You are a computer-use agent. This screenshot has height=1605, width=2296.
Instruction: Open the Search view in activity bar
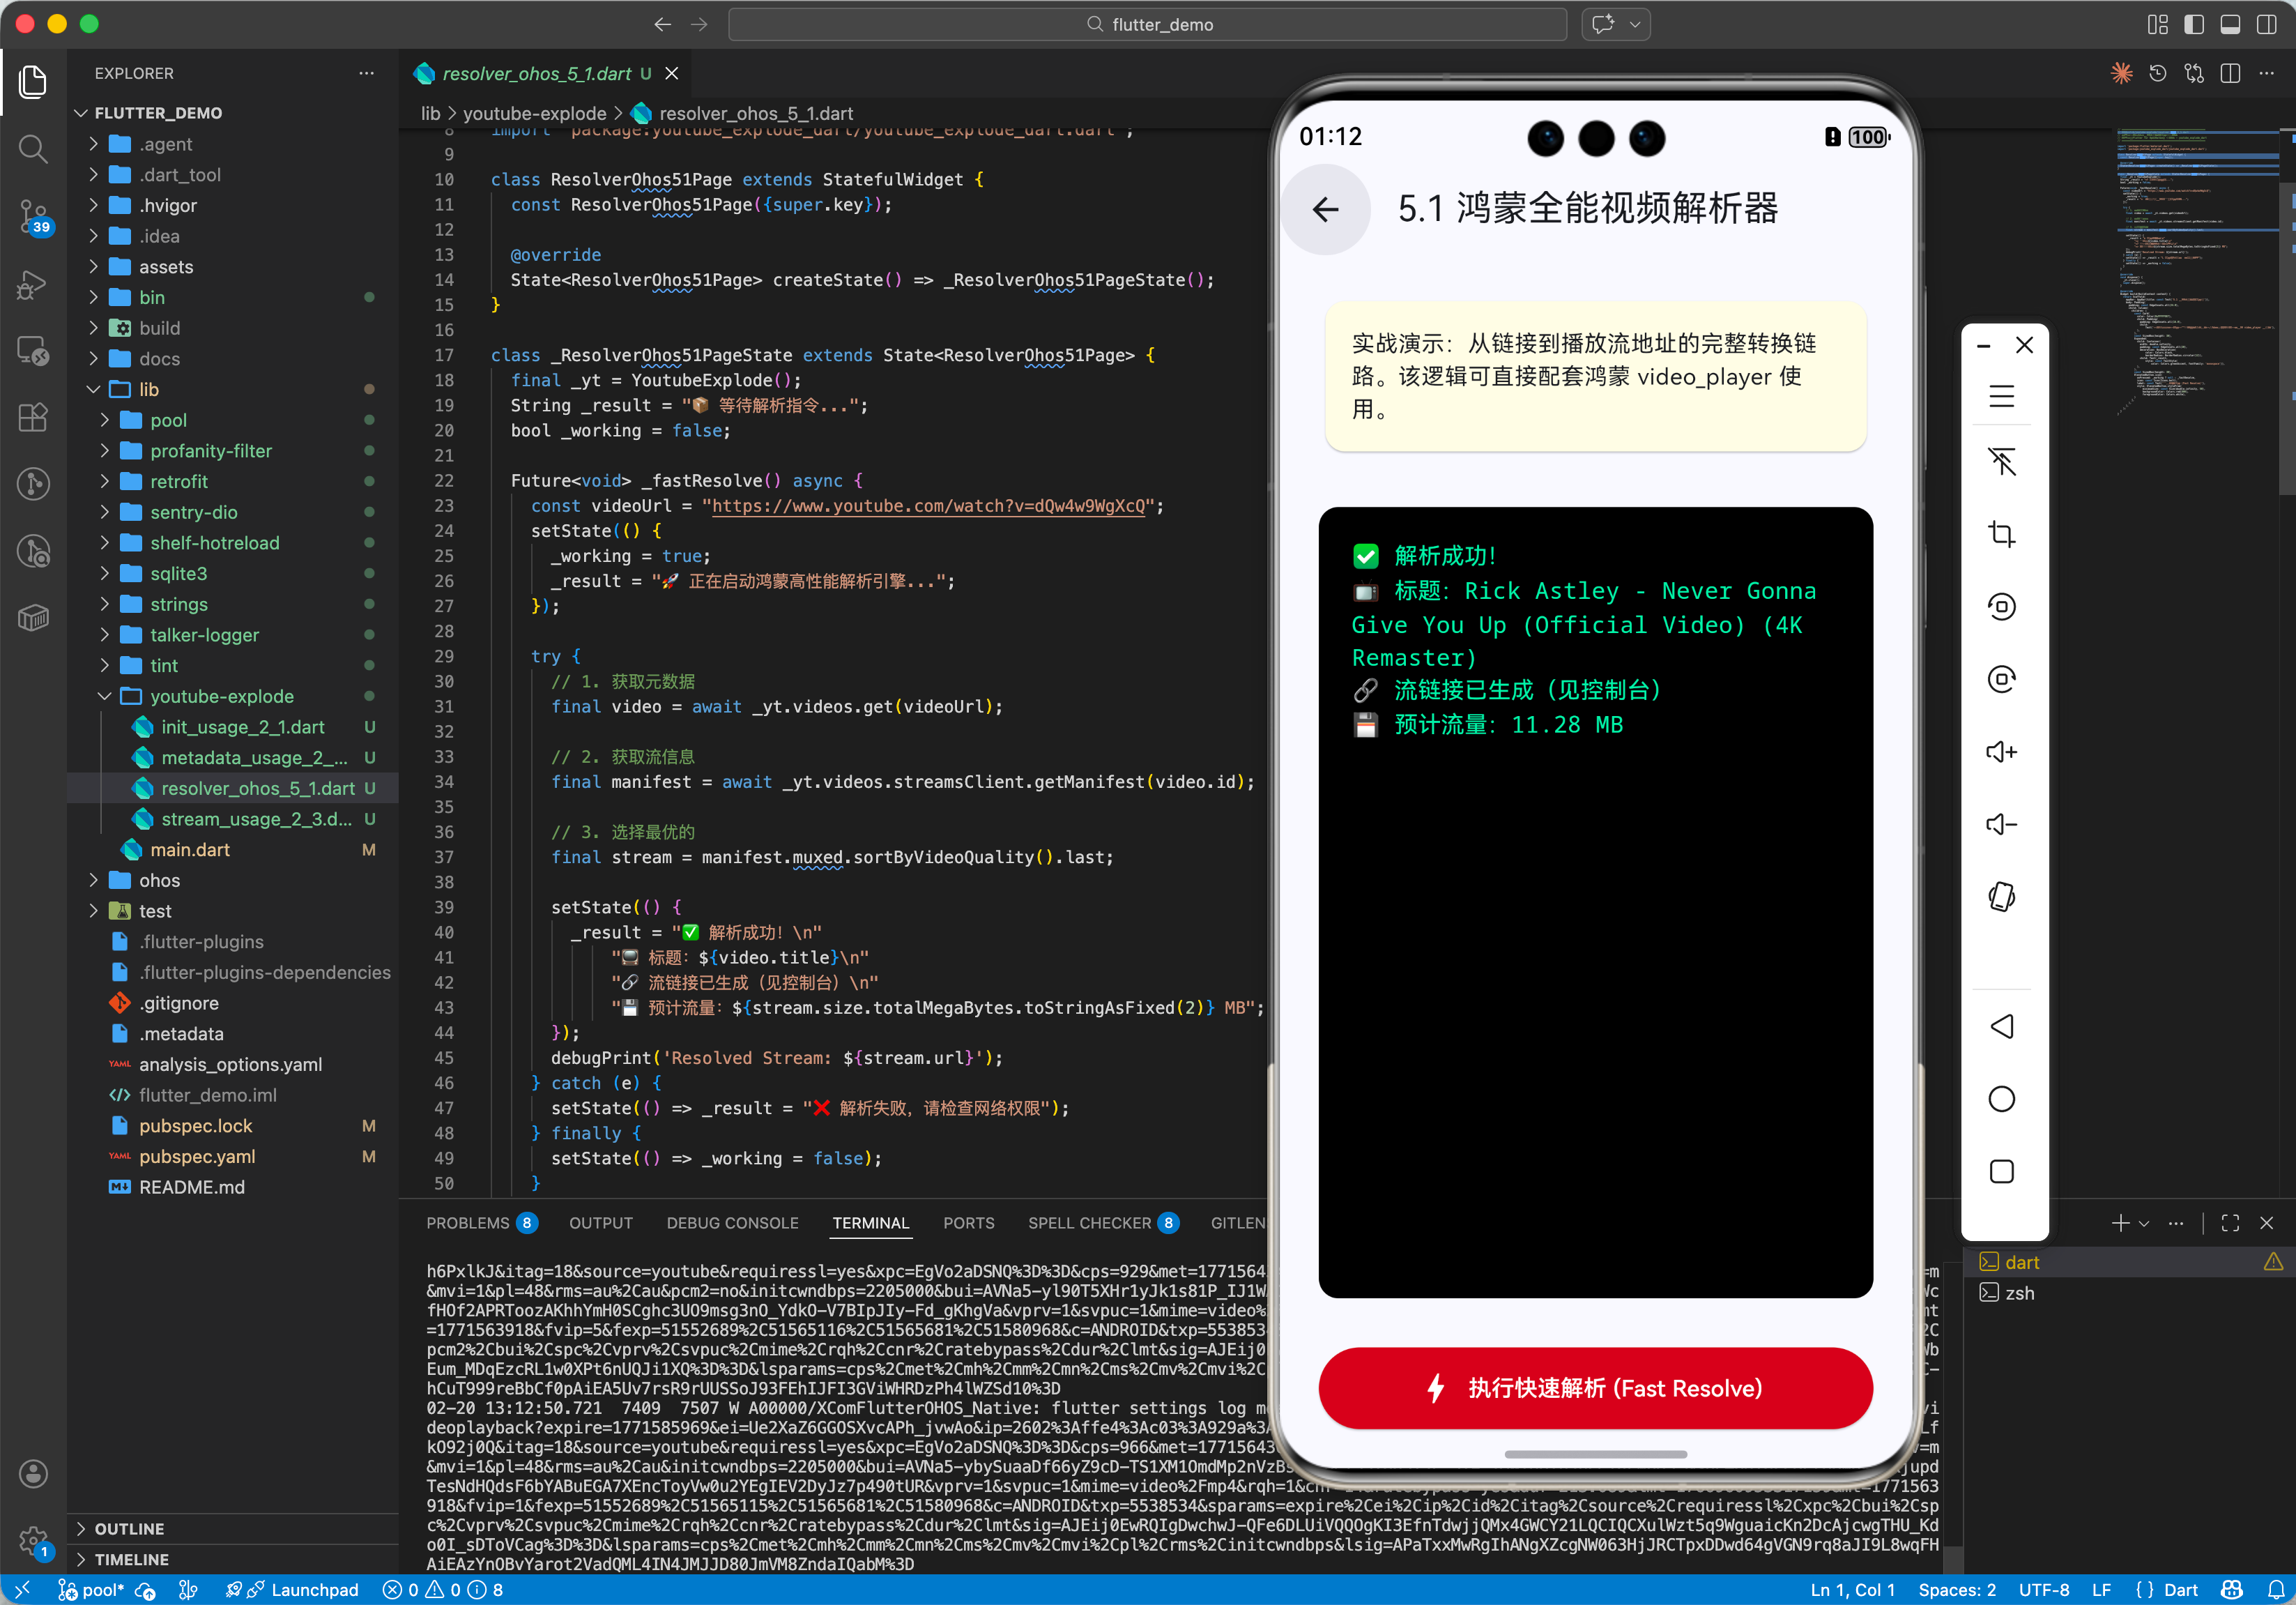[33, 149]
